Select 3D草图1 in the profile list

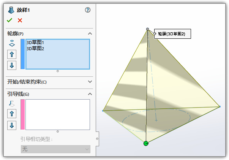tap(35, 42)
